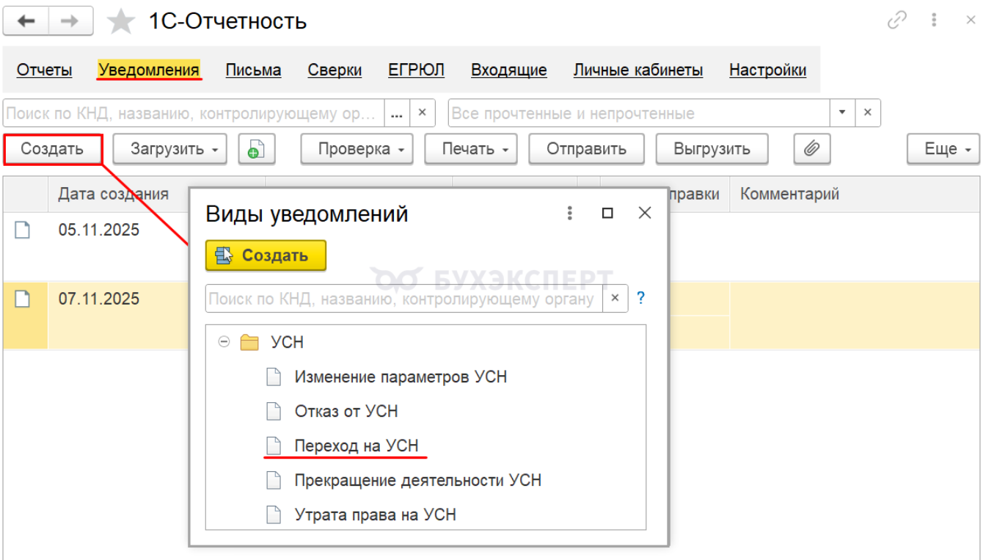
Task: Expand the read-status filter dropdown arrow
Action: pyautogui.click(x=842, y=113)
